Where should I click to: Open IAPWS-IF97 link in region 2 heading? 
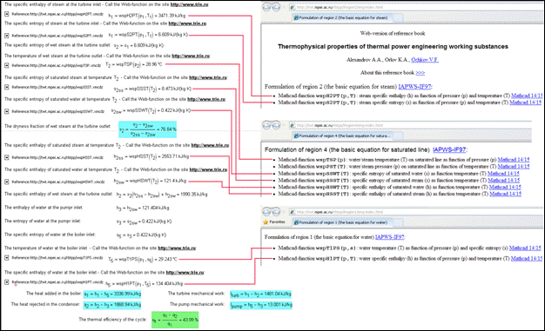(x=415, y=87)
